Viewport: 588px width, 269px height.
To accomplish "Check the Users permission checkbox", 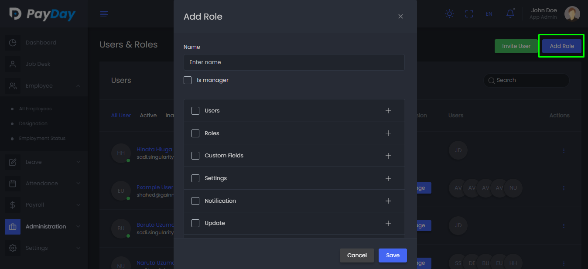I will (195, 111).
